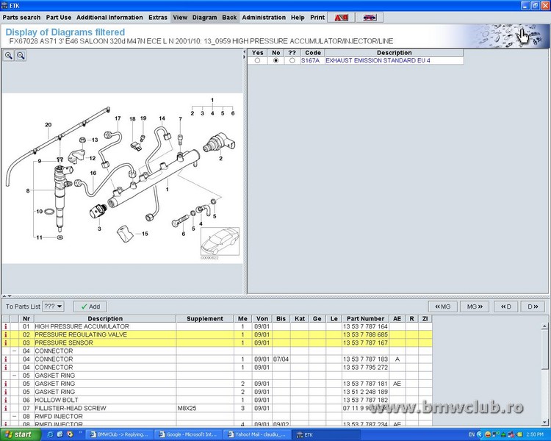Click the injector drawing labeled 8

(x=62, y=197)
